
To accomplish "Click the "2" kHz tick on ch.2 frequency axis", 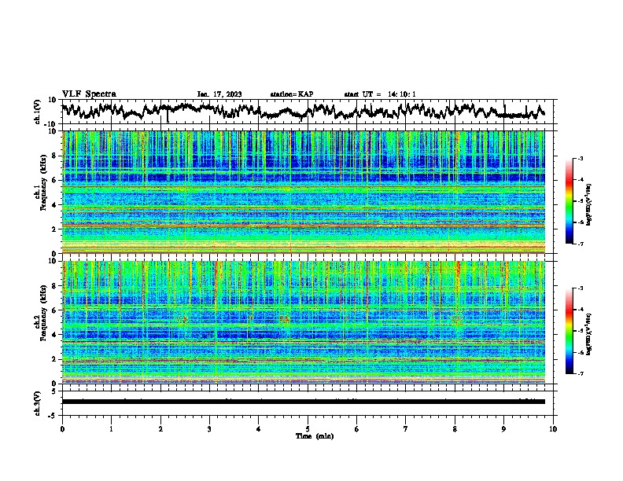I will coord(55,359).
